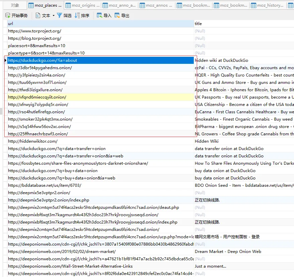This screenshot has height=277, width=294.
Task: Click the table icon on moz_annos tab
Action: tap(142, 5)
